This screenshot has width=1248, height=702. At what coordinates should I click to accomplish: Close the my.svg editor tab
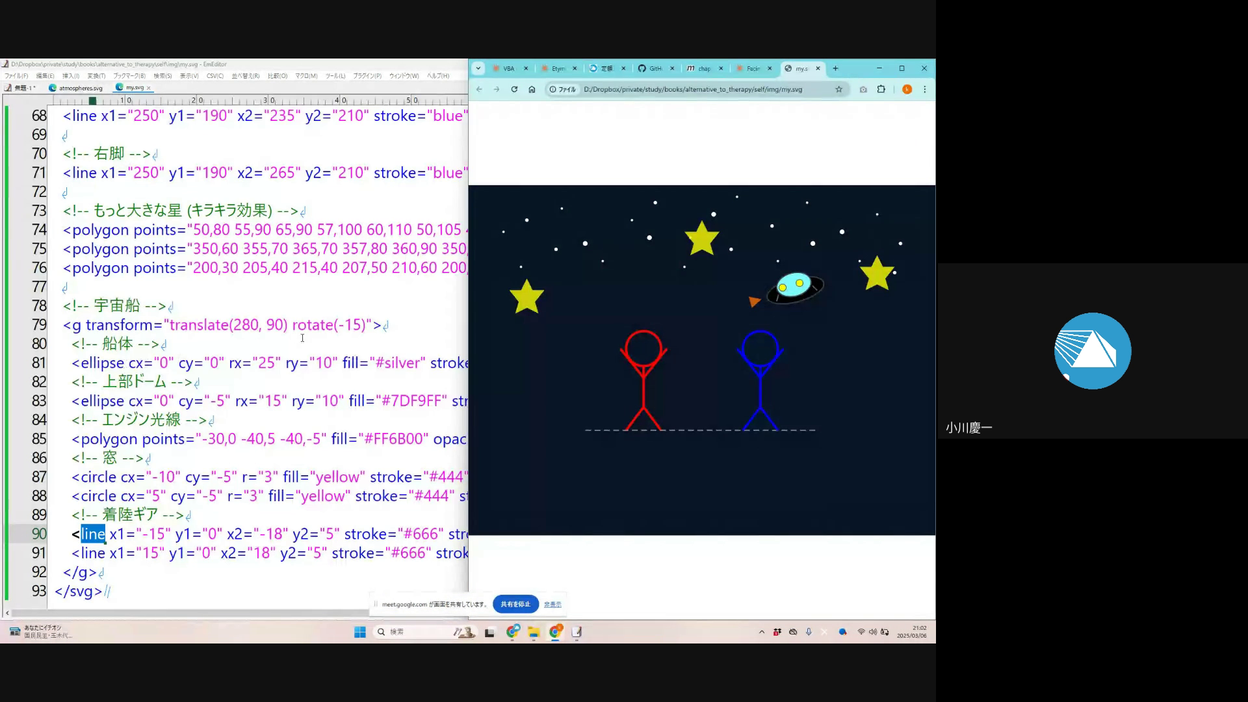pos(149,88)
